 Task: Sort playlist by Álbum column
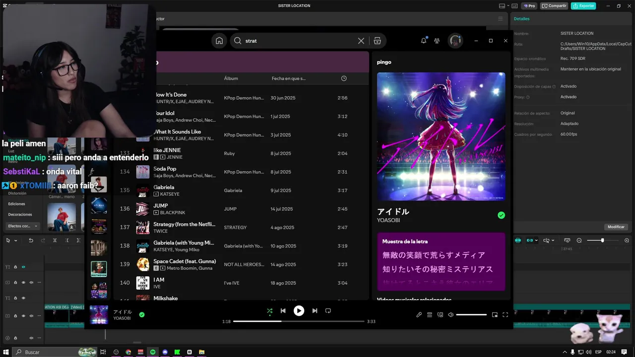coord(231,78)
